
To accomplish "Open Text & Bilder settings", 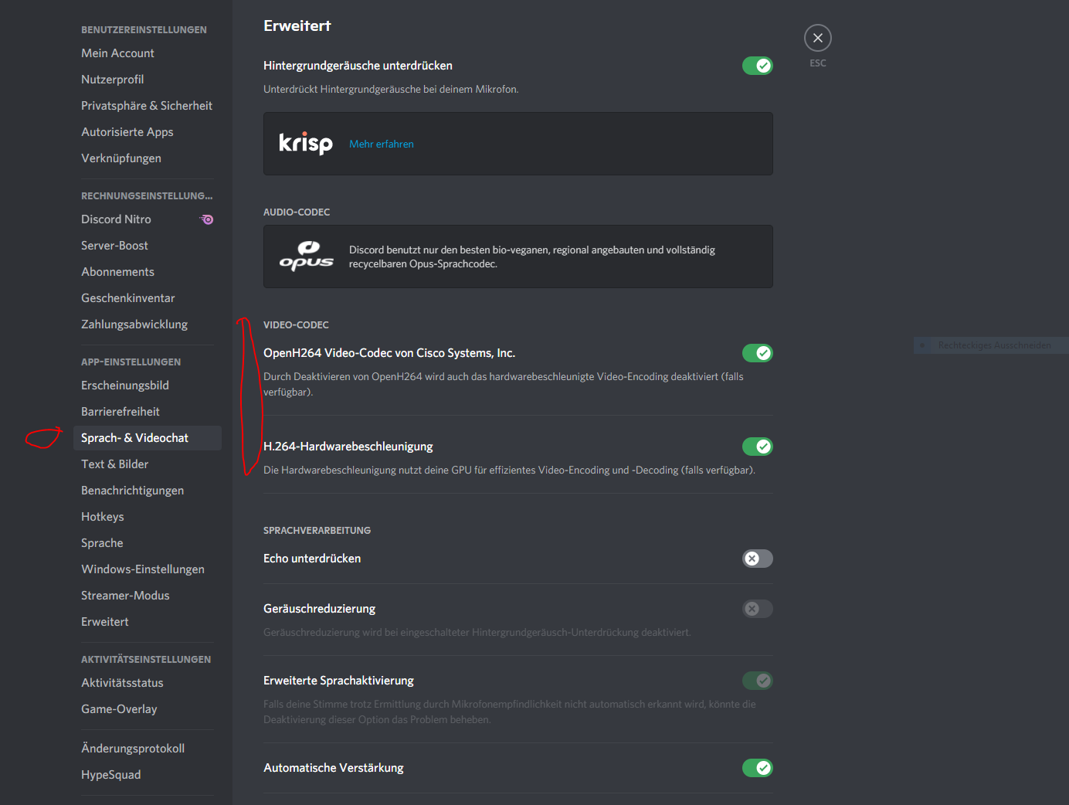I will pos(114,464).
